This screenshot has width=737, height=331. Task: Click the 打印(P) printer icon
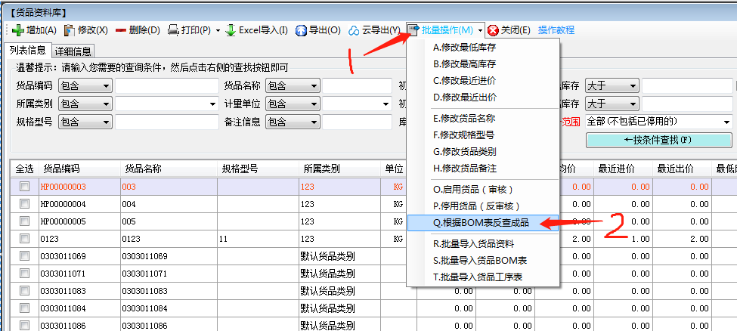click(173, 30)
